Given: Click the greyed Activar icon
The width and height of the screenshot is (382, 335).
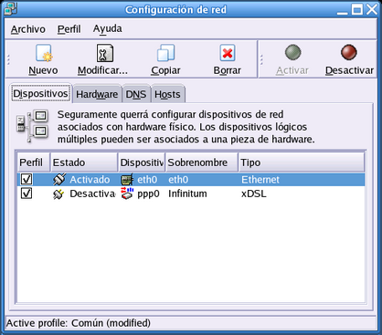Looking at the screenshot, I should click(x=292, y=52).
